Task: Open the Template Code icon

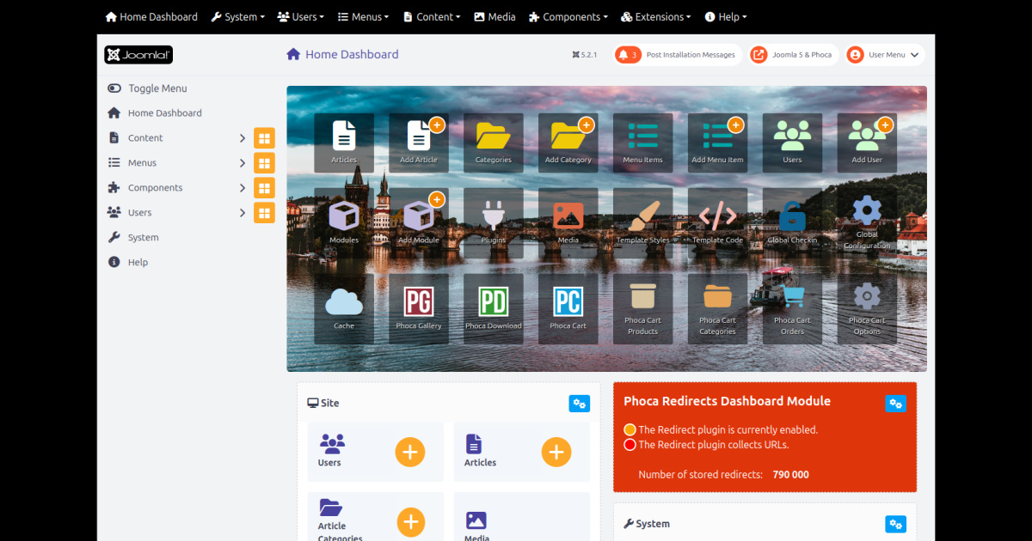Action: [718, 223]
